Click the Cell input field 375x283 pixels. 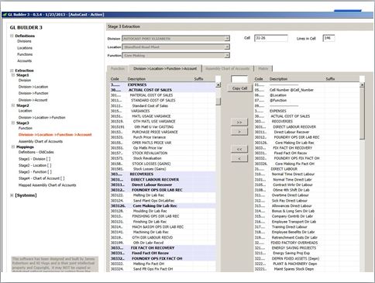[271, 38]
